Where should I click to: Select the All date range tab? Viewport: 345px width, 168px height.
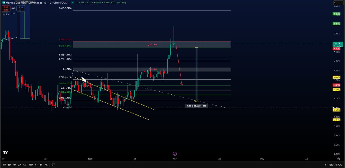coord(46,165)
